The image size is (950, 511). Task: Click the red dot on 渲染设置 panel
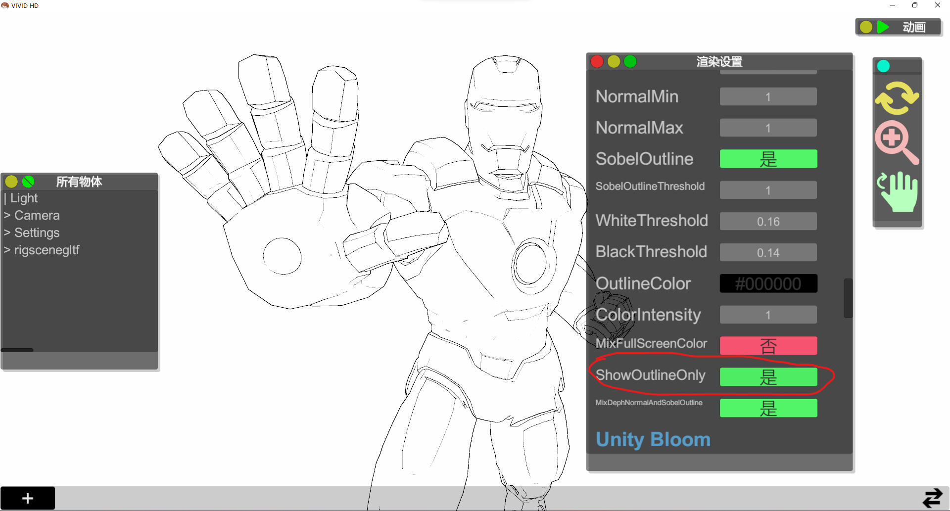point(597,61)
